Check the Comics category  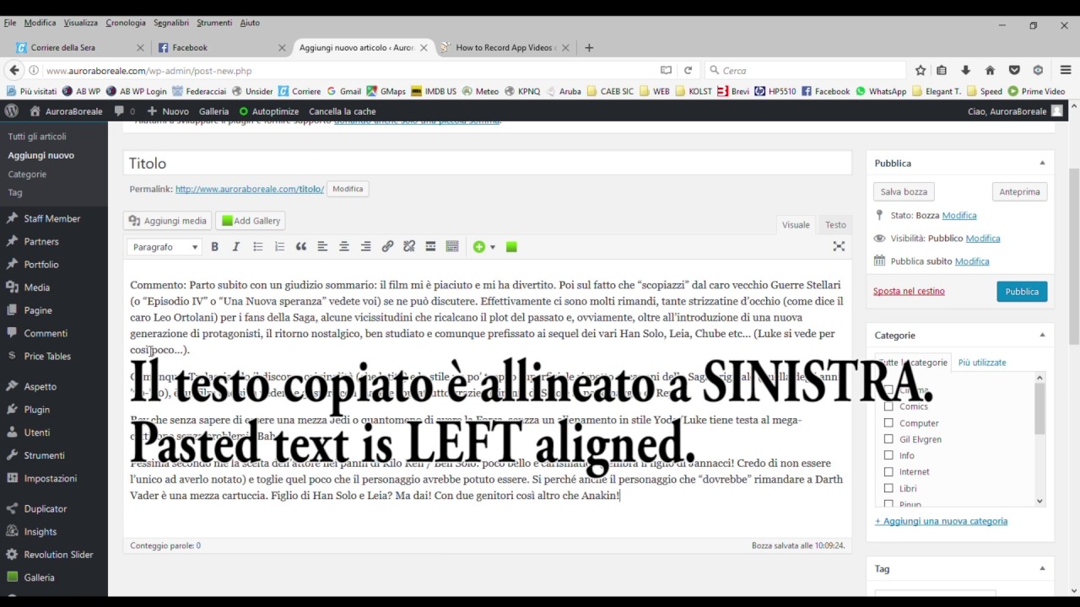click(x=888, y=406)
